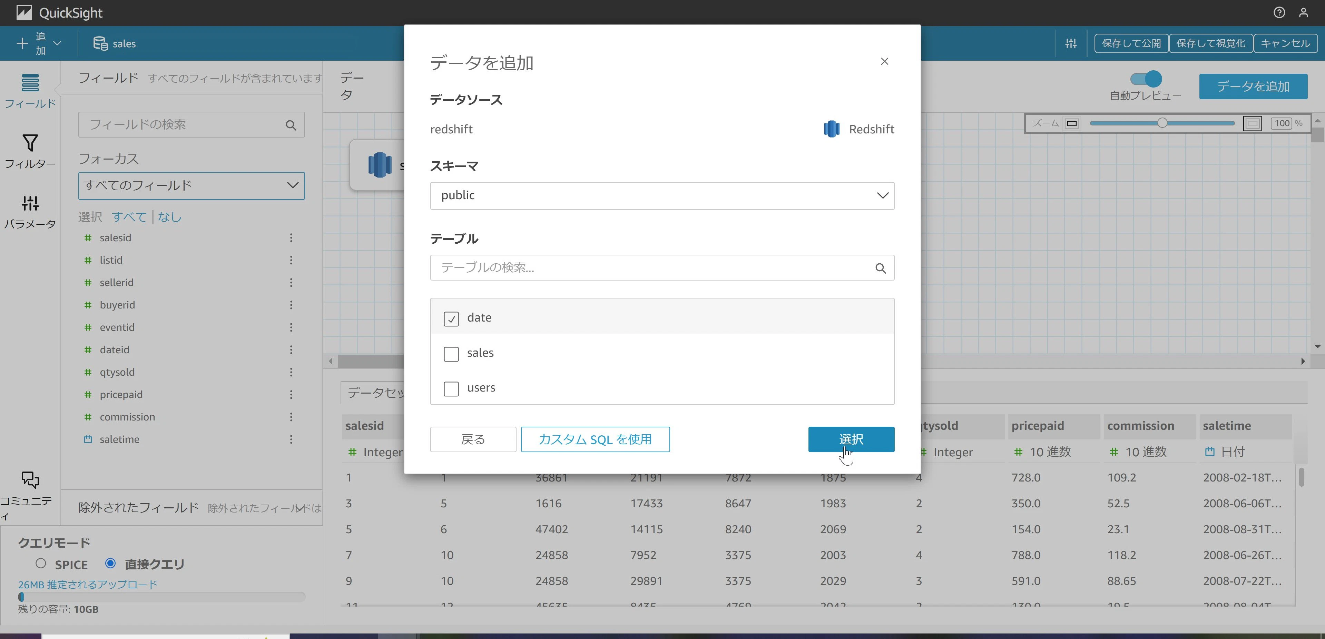This screenshot has width=1325, height=639.
Task: Click the SPICE capacity progress bar
Action: (161, 597)
